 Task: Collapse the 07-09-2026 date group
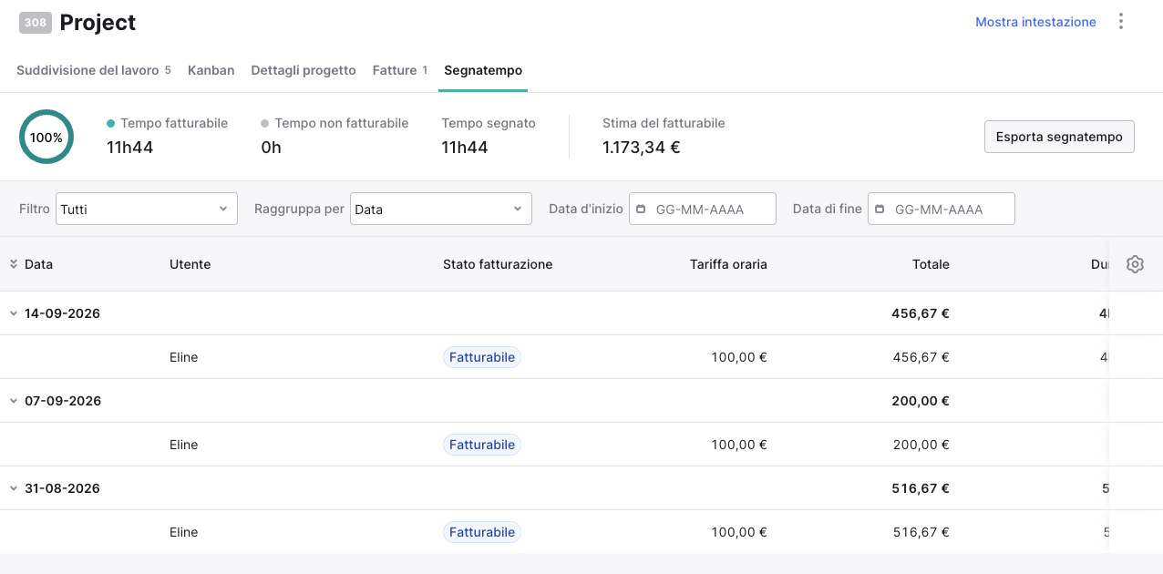click(14, 401)
